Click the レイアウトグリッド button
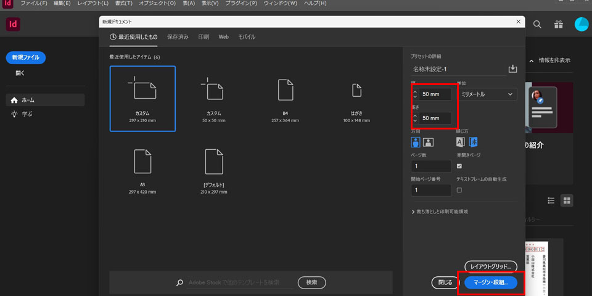Screen dimensions: 592x296 click(x=490, y=266)
